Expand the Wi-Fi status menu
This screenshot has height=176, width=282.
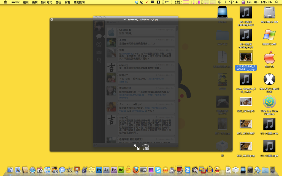[231, 2]
